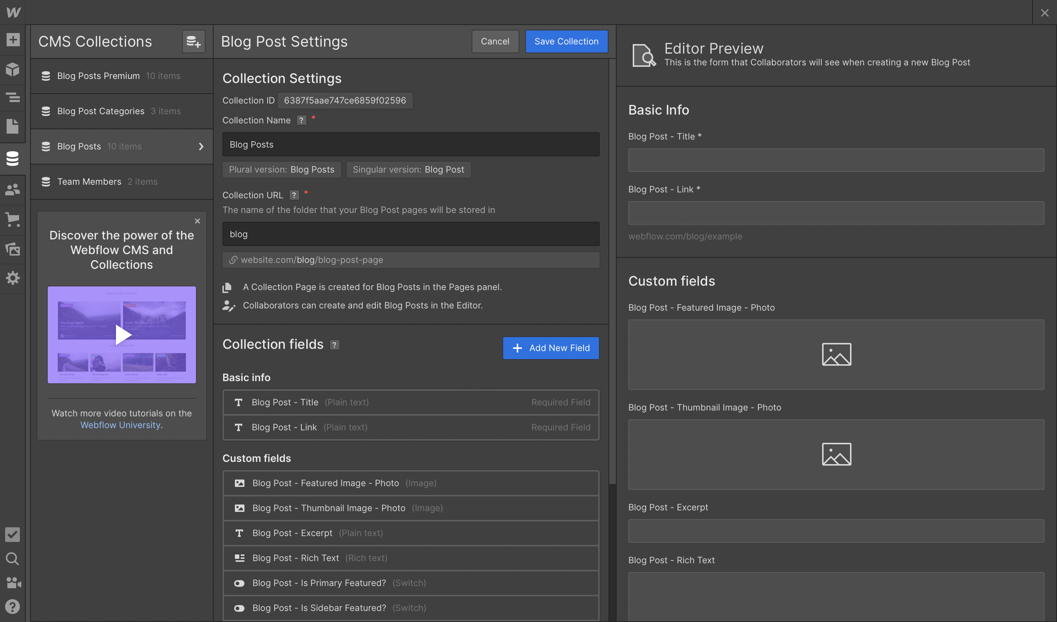Open the Symbols cube icon in sidebar
Image resolution: width=1057 pixels, height=622 pixels.
point(12,69)
